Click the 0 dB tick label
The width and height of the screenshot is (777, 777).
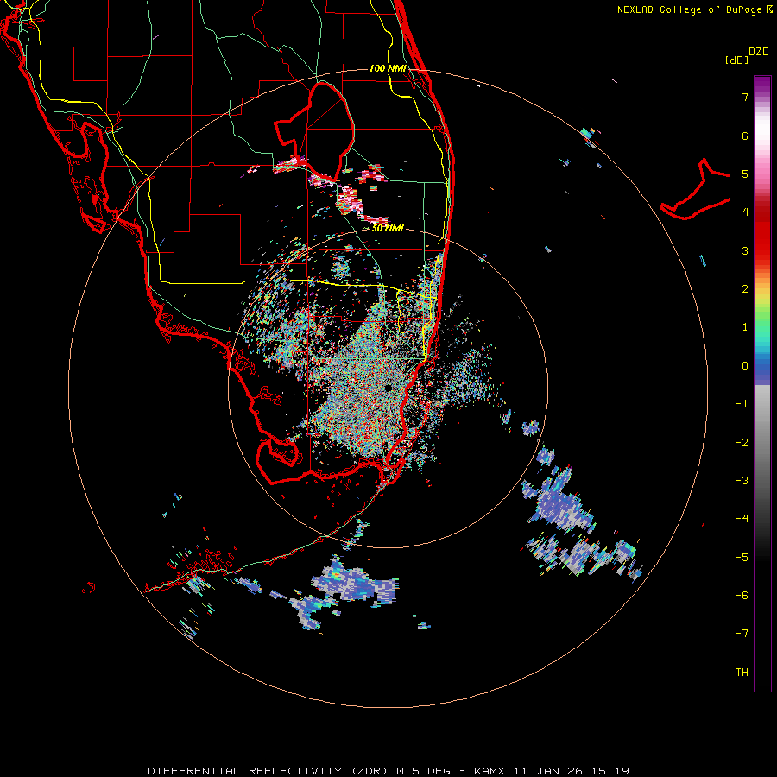(745, 366)
